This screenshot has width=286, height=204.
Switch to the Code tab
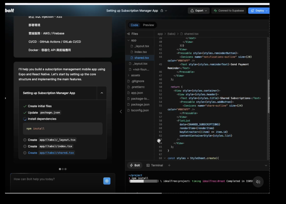pyautogui.click(x=134, y=25)
